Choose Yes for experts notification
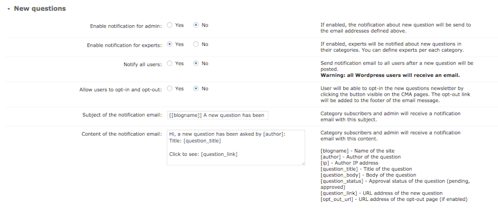 click(169, 44)
